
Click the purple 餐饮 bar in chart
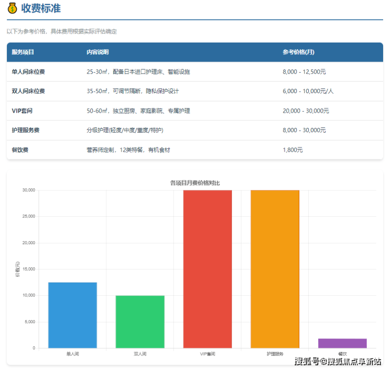coord(342,343)
